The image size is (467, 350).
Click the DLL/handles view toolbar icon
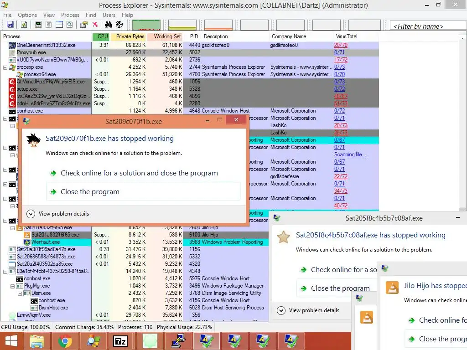coord(69,25)
